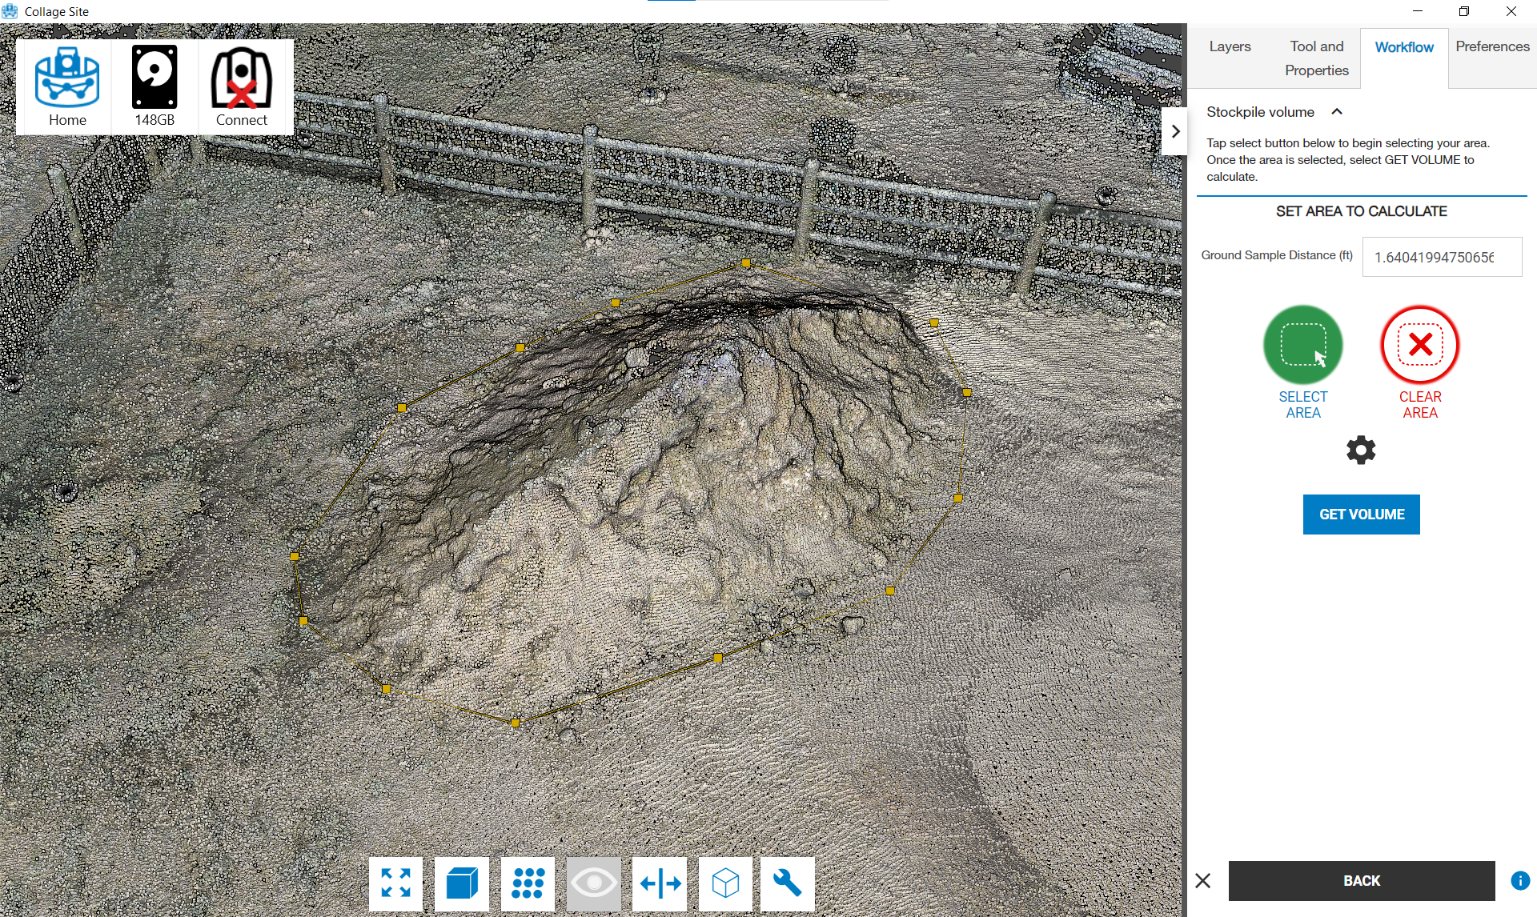Image resolution: width=1537 pixels, height=917 pixels.
Task: Click the red Clear Area button
Action: click(x=1419, y=345)
